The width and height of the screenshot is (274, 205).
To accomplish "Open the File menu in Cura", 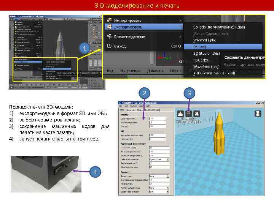I will point(120,106).
